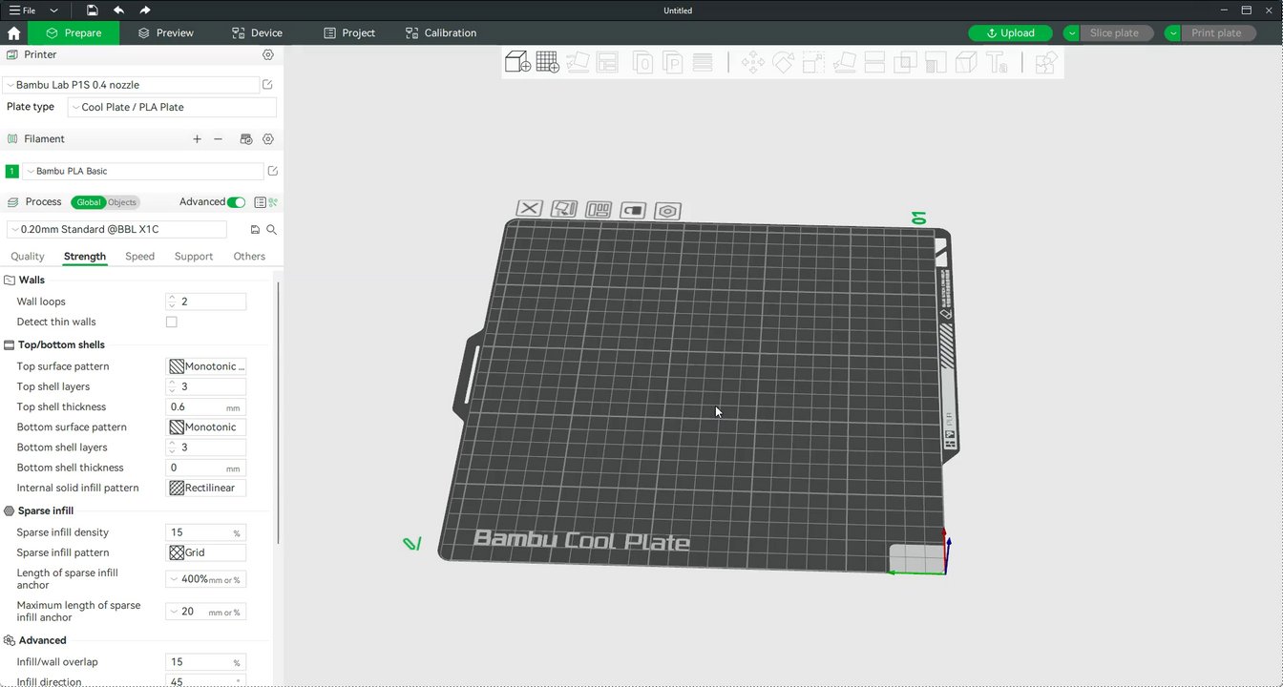
Task: Open plate settings hexagon icon
Action: click(668, 211)
